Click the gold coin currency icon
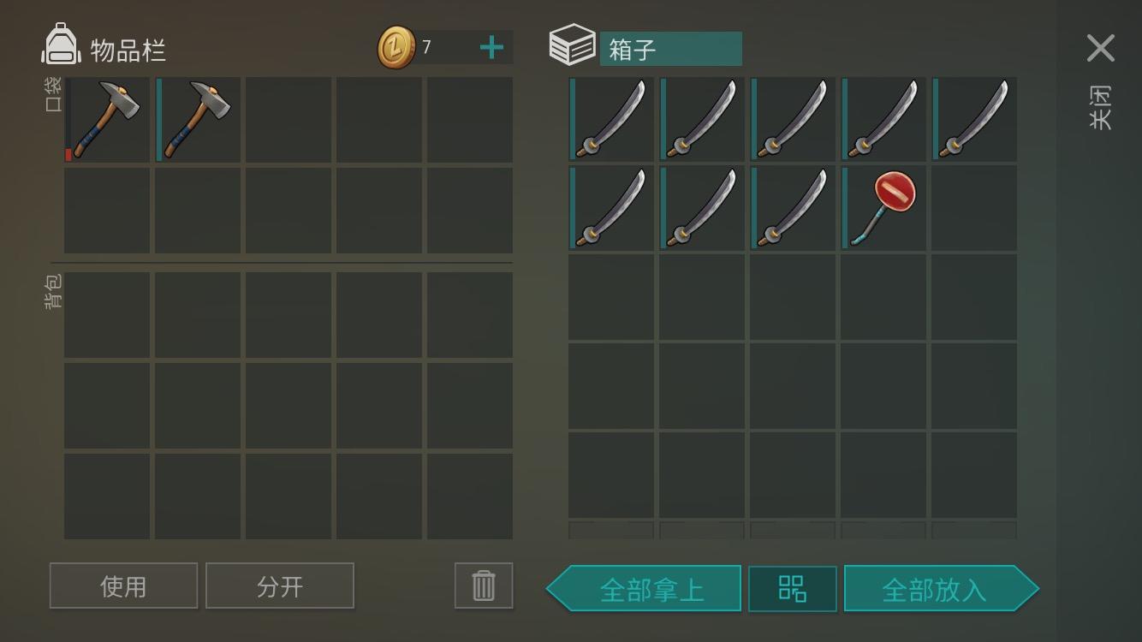Viewport: 1142px width, 642px height. click(x=396, y=47)
